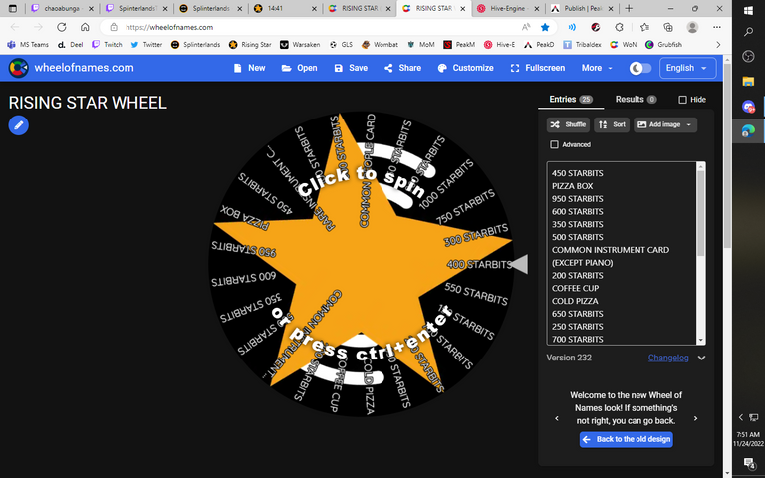Open the English language dropdown

pyautogui.click(x=688, y=68)
